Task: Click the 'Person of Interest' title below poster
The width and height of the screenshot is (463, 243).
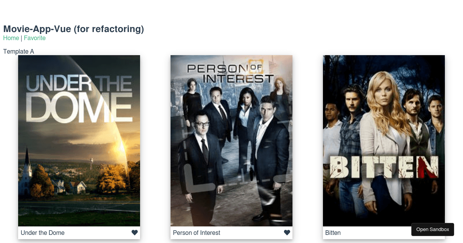Action: click(x=196, y=233)
